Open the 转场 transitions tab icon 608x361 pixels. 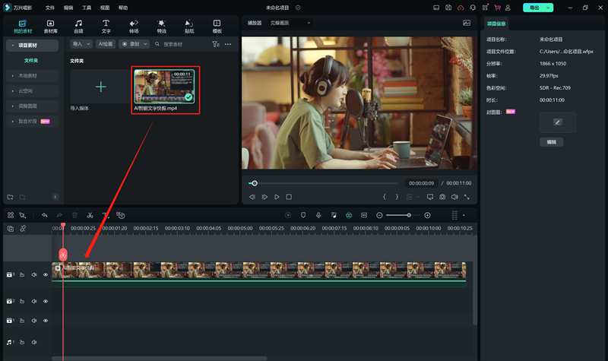point(134,27)
